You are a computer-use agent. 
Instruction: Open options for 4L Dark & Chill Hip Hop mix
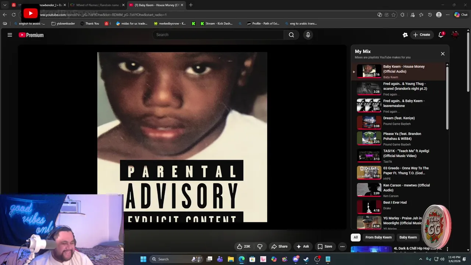tap(447, 249)
